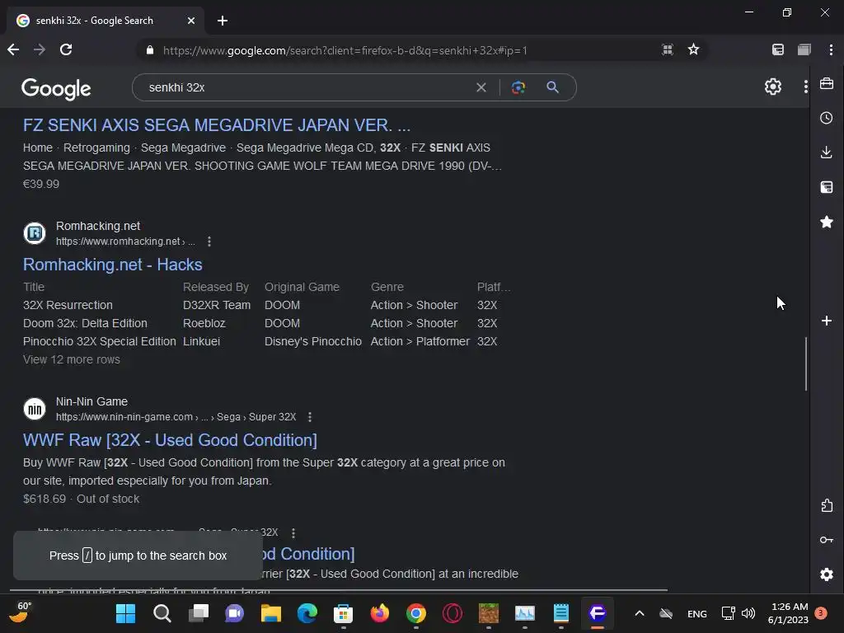
Task: Open Opera from the taskbar
Action: [452, 613]
